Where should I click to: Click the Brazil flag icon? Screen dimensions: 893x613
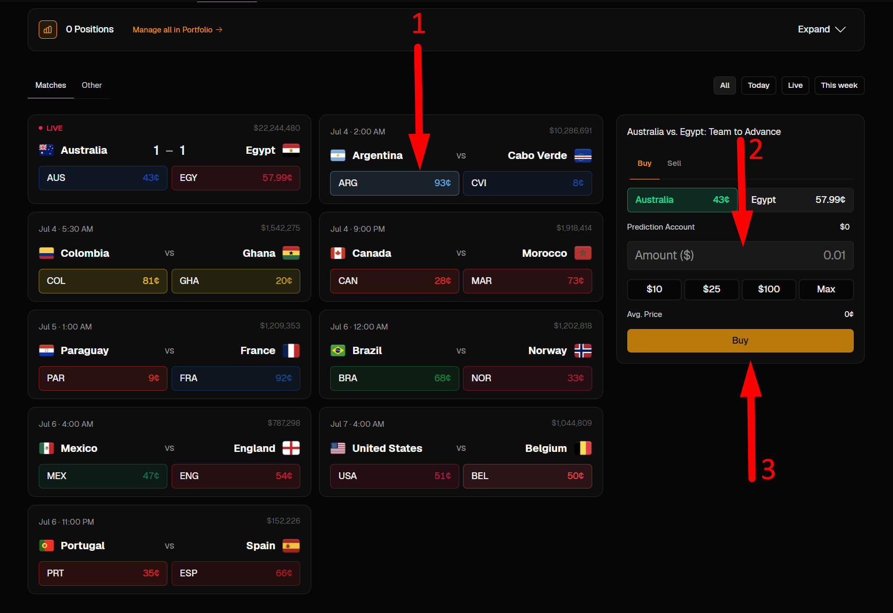pos(338,350)
